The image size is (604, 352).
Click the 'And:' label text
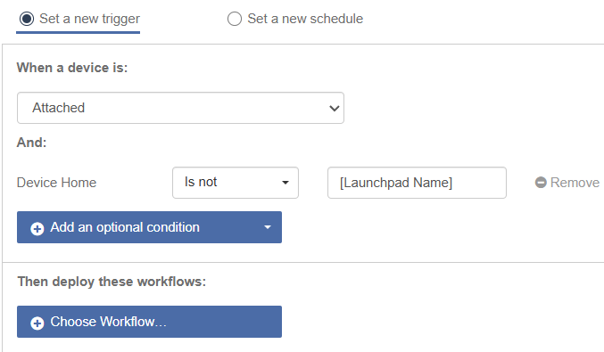coord(31,143)
